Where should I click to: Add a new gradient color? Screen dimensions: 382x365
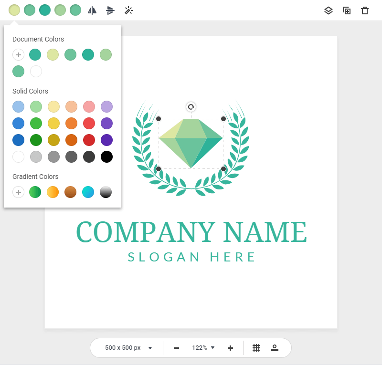(18, 192)
